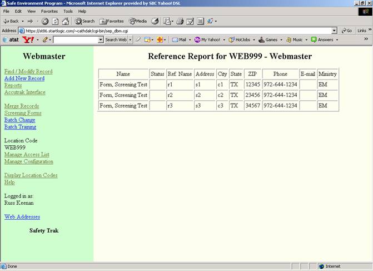Click the Batch Training link
The image size is (373, 271).
pos(20,127)
